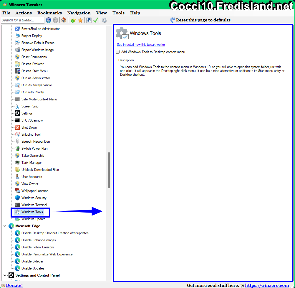Click the Wallpaper Location icon

(17, 191)
